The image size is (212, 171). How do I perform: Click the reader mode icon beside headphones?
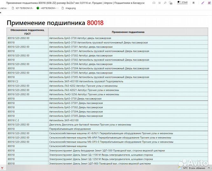(x=160, y=3)
